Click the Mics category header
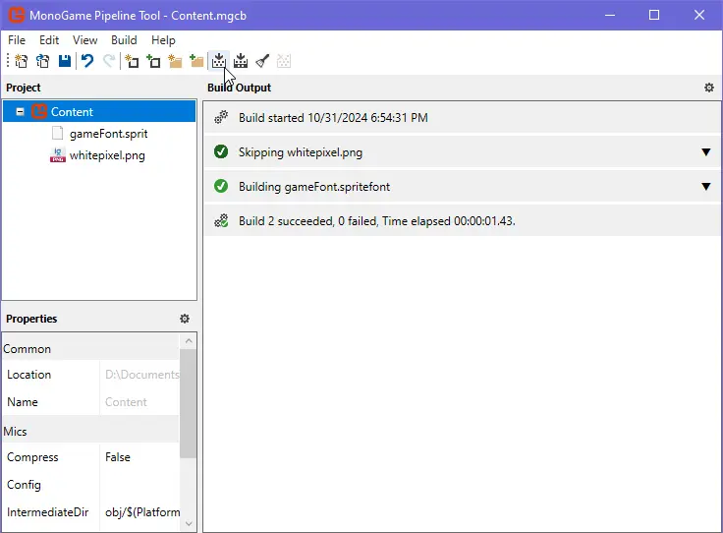Image resolution: width=723 pixels, height=533 pixels. (90, 431)
